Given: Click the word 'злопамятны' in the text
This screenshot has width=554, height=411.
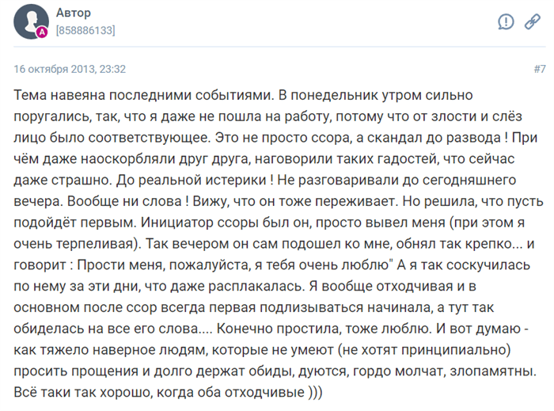Looking at the screenshot, I should (x=493, y=371).
